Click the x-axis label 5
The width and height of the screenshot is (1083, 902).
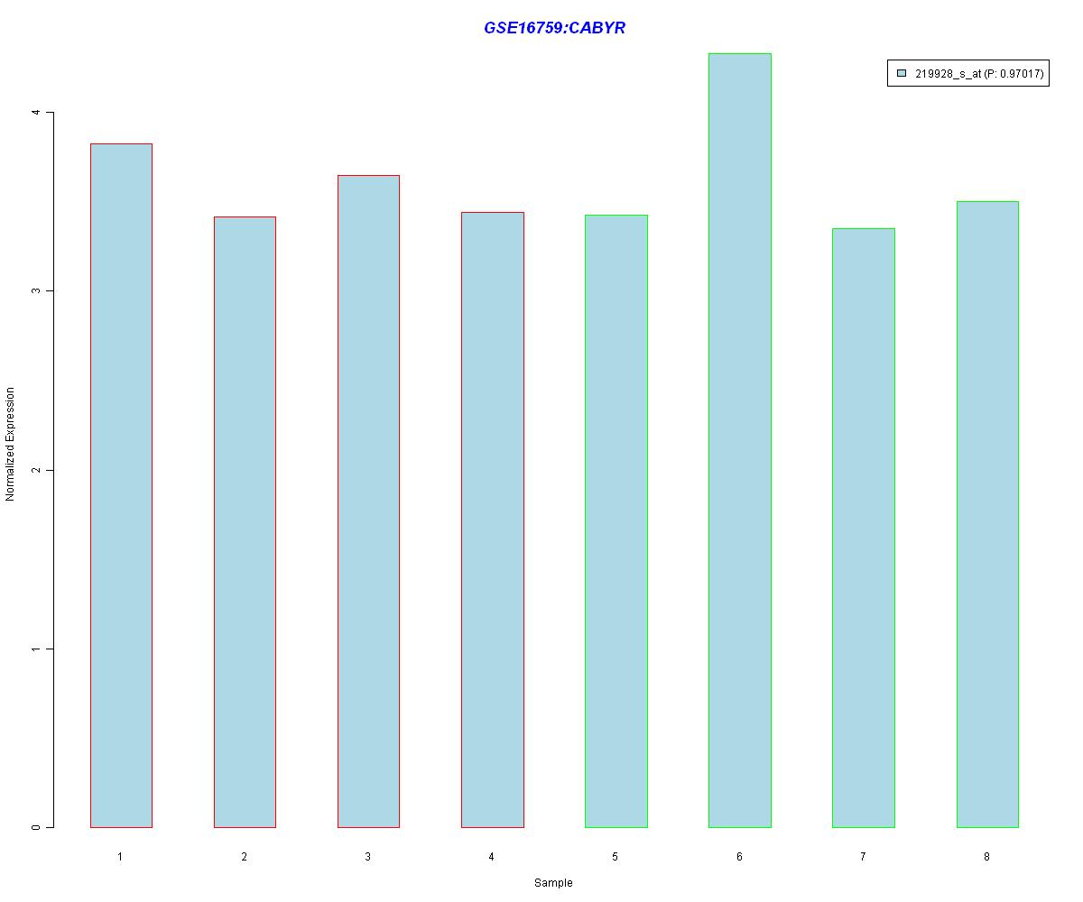click(615, 856)
